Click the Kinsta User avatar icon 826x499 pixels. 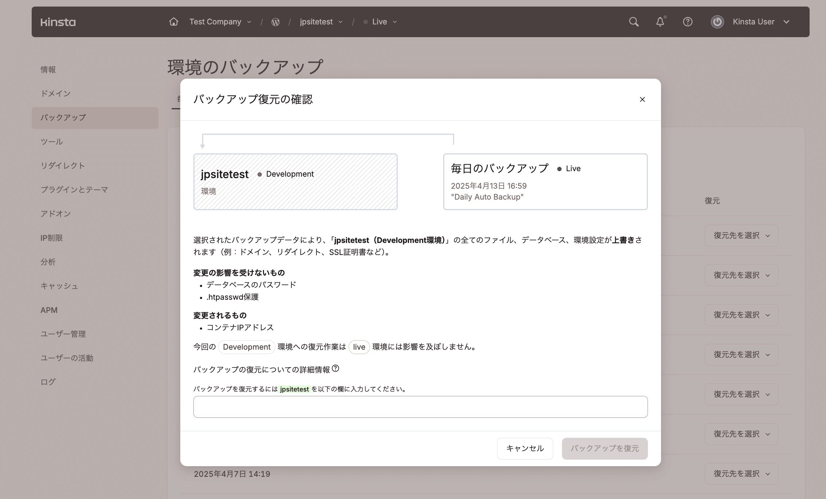717,22
